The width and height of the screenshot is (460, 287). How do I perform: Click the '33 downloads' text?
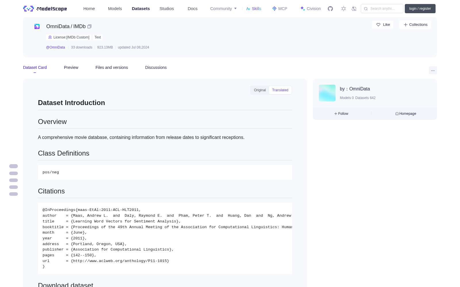82,47
